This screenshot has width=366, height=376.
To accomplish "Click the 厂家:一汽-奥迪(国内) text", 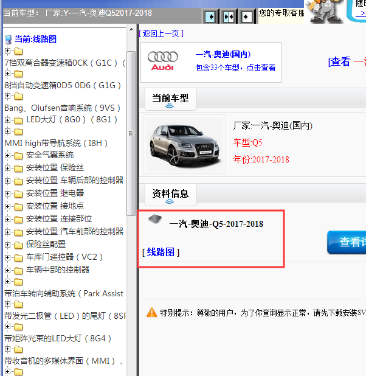I will 273,126.
